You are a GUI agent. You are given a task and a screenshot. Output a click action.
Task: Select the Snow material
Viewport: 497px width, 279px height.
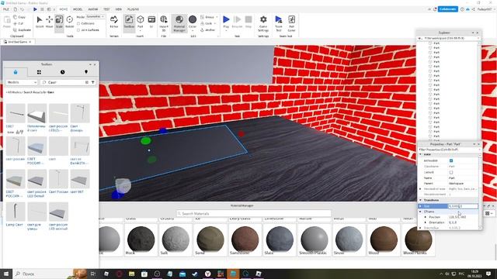(349, 239)
